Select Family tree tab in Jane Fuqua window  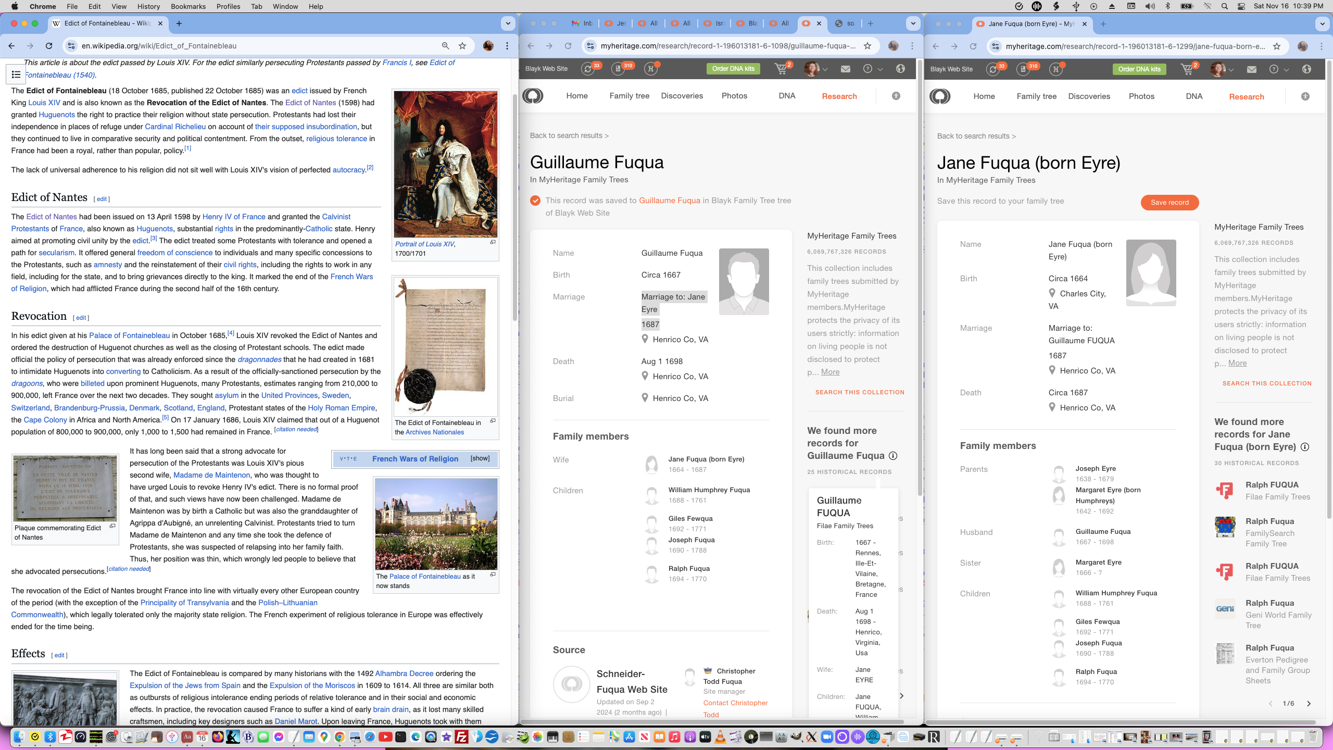click(1036, 96)
